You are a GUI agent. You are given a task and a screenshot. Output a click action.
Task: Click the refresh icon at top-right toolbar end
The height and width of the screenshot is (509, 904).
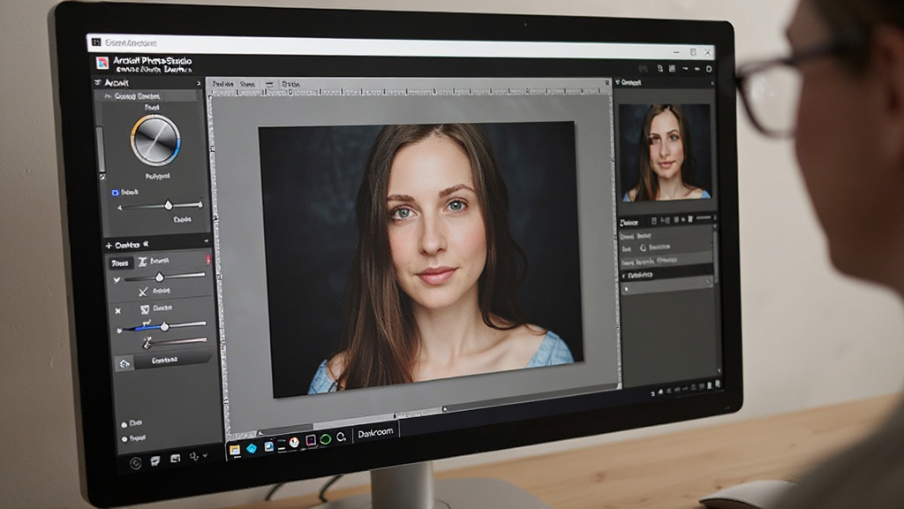tap(709, 69)
